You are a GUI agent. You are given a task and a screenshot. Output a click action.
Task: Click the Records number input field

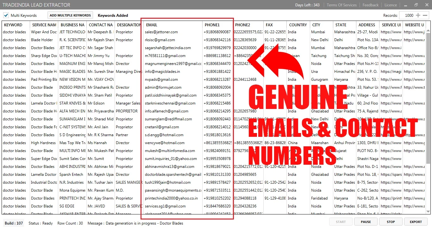pyautogui.click(x=407, y=15)
